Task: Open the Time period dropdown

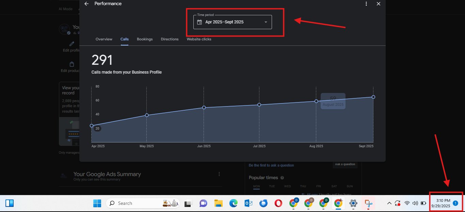Action: pyautogui.click(x=233, y=22)
